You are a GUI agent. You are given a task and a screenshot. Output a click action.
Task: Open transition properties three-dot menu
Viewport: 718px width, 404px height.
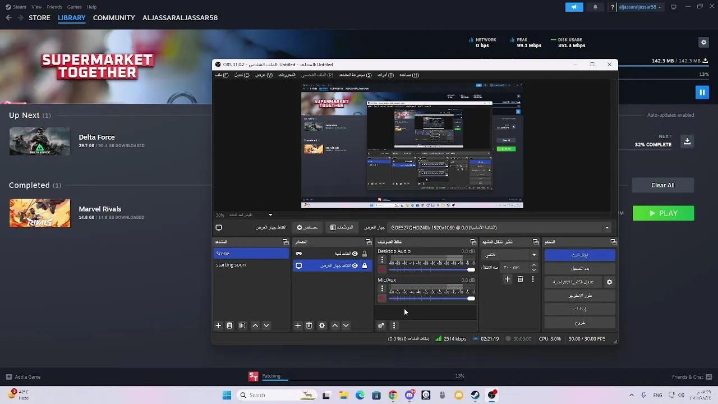point(533,279)
